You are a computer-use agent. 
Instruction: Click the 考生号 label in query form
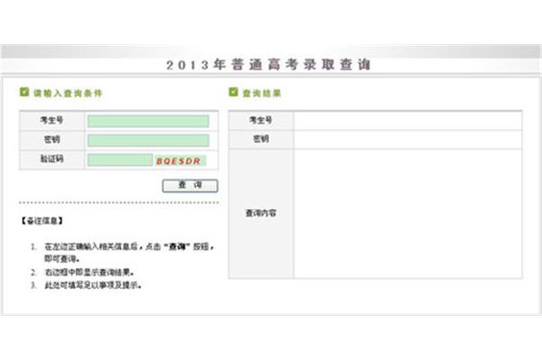tap(51, 120)
